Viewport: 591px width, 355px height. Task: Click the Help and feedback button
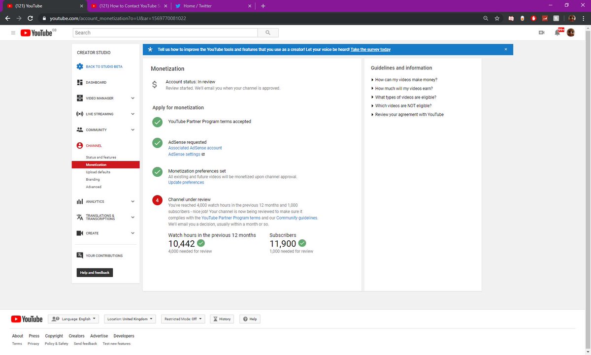coord(95,272)
